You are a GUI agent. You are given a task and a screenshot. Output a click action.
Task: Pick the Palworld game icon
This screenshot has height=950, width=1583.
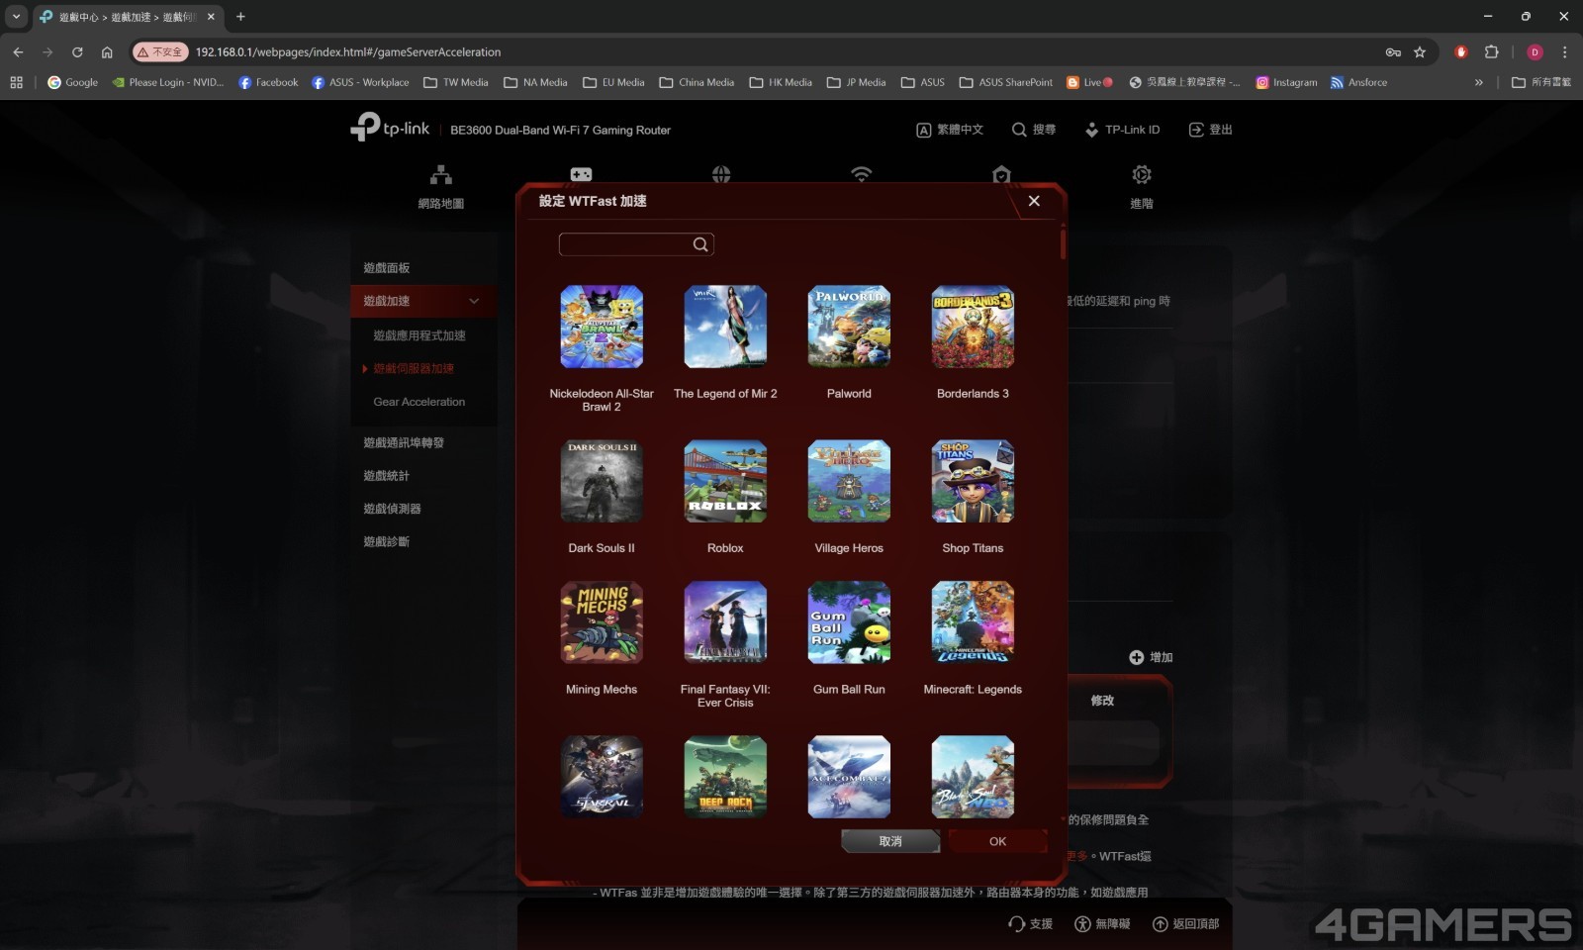849,327
